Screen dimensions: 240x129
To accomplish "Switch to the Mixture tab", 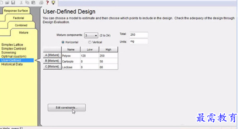I will (x=24, y=33).
